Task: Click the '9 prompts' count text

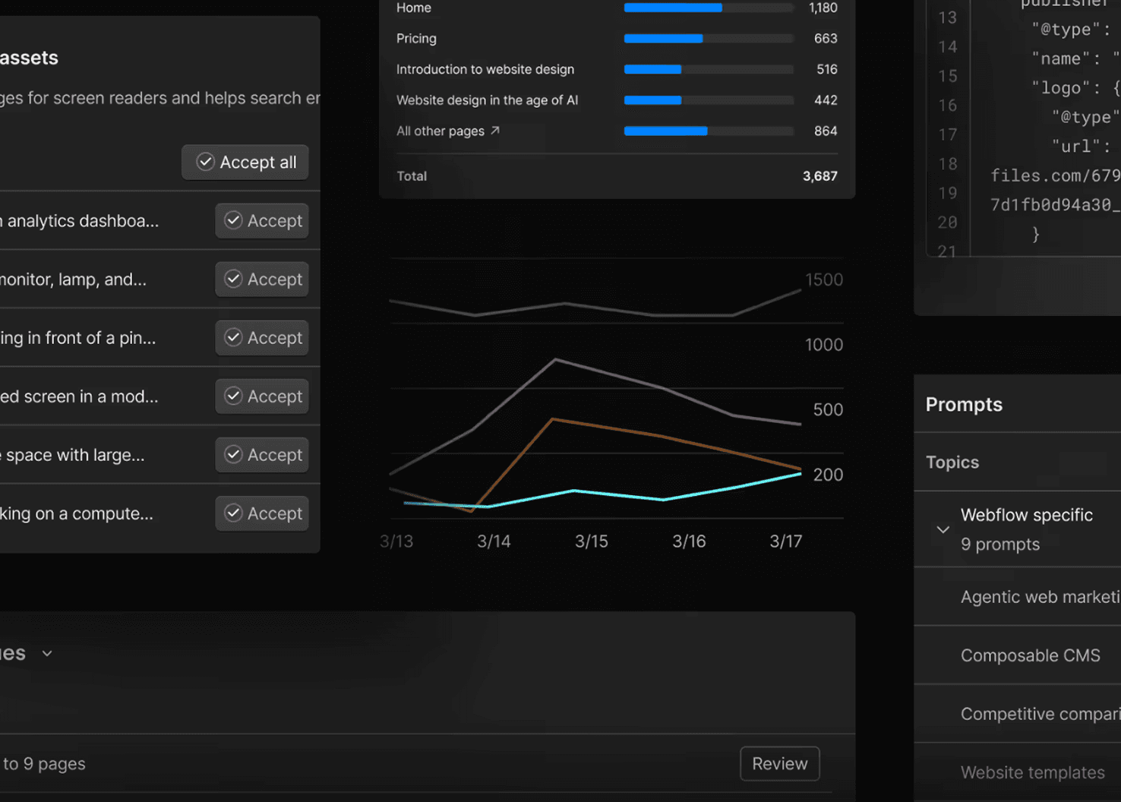Action: pos(999,545)
